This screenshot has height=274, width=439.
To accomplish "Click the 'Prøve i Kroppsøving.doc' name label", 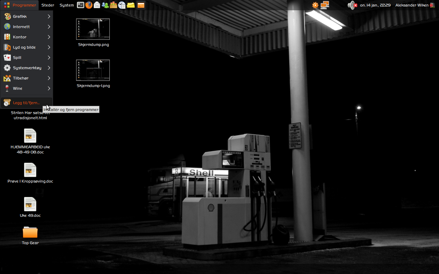I will pos(30,181).
